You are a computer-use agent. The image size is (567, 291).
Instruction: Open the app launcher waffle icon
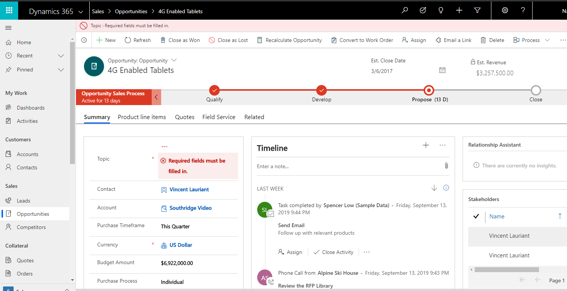click(9, 11)
